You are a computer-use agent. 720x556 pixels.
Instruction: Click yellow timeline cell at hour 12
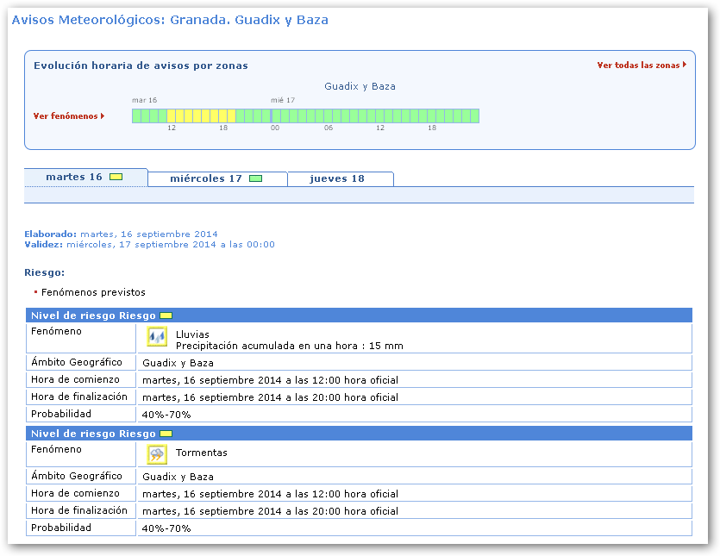point(171,116)
